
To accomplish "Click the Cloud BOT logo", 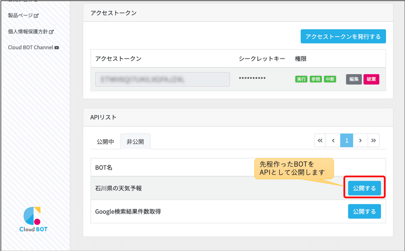I will [x=33, y=219].
